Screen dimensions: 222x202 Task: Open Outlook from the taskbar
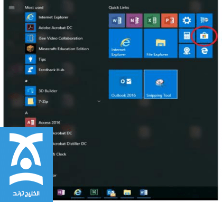tap(111, 193)
